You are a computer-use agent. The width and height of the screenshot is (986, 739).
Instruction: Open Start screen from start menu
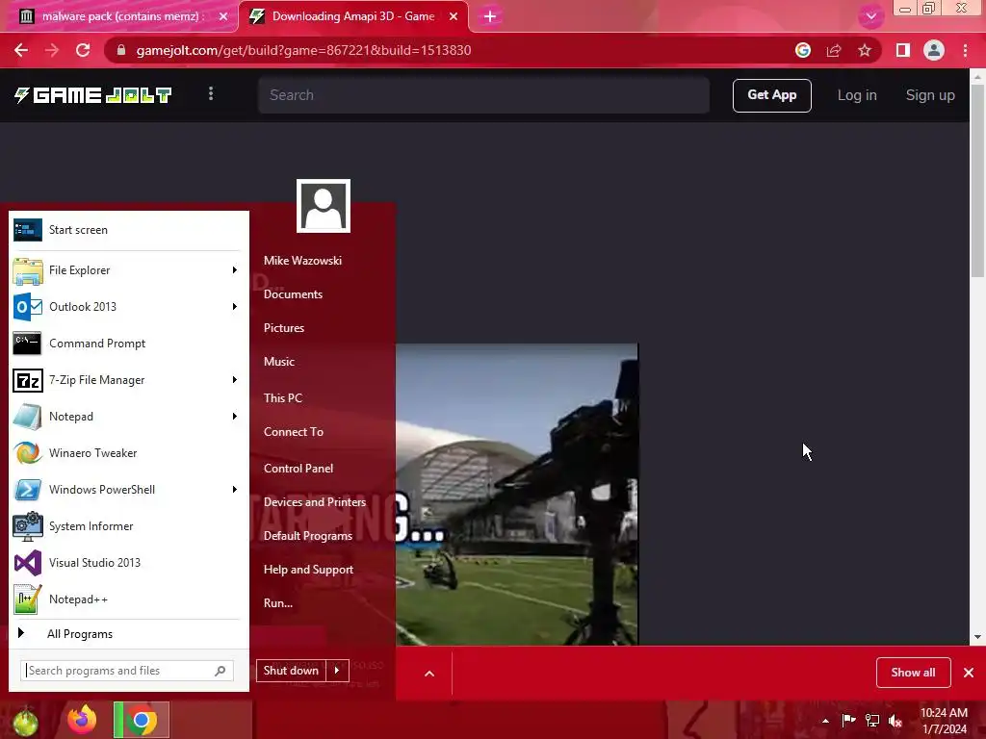pyautogui.click(x=129, y=230)
